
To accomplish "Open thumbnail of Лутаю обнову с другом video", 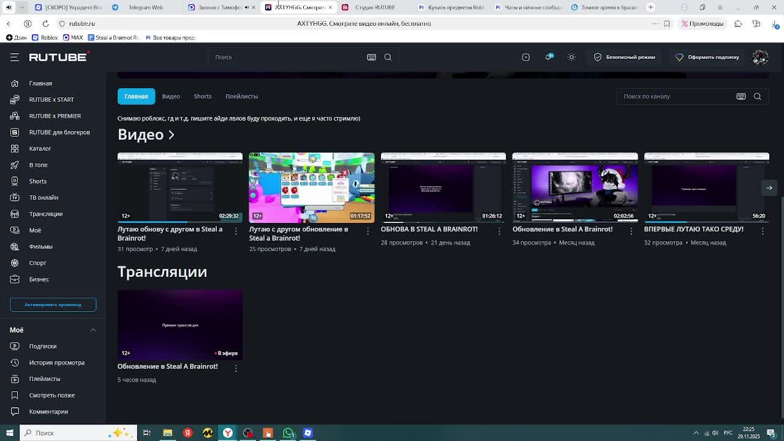I will [180, 187].
